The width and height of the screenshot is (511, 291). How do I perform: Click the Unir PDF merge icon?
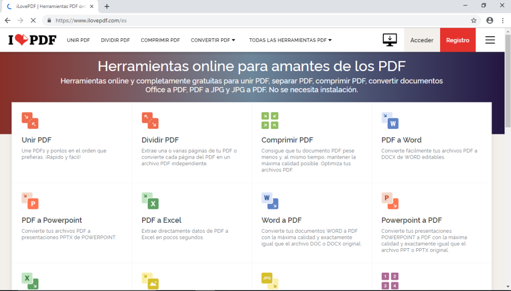click(x=30, y=120)
